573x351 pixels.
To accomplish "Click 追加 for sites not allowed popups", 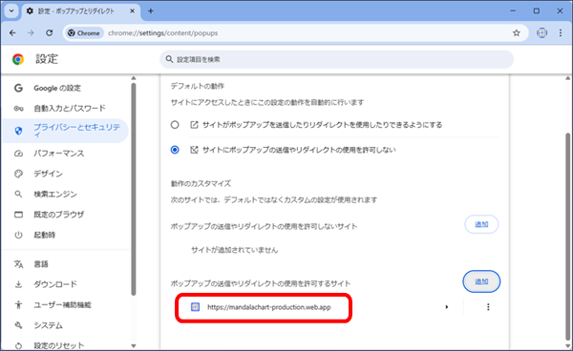I will coord(481,224).
